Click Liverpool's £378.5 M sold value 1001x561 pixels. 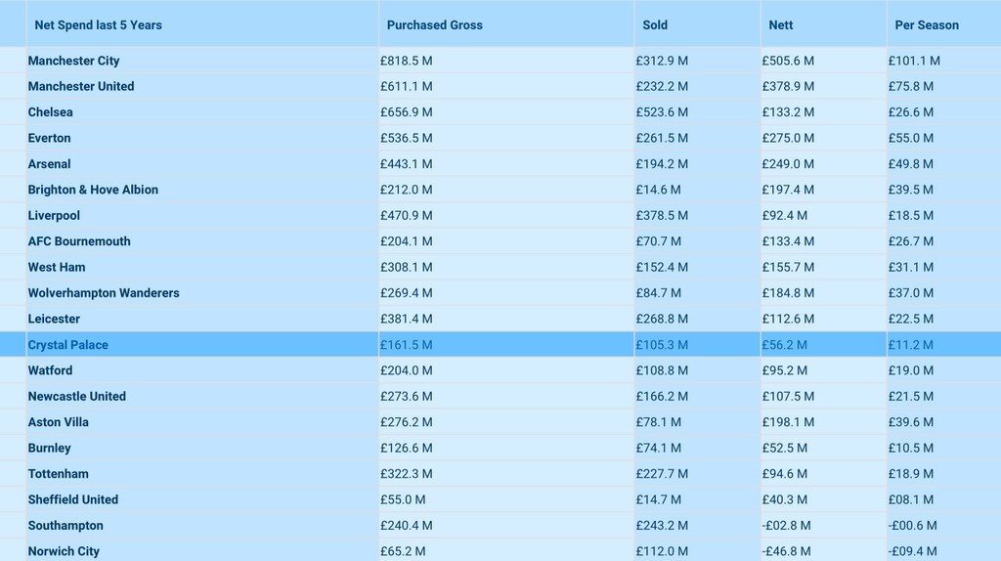click(x=662, y=216)
